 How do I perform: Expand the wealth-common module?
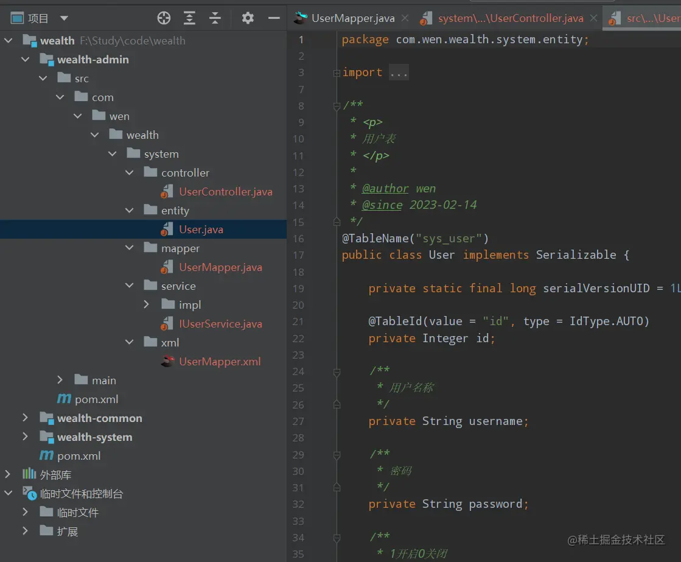(25, 418)
